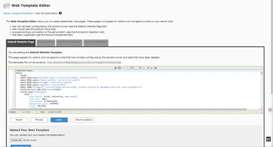Viewport: 273px width, 147px height.
Task: Click the 'Web Template Editor' page title
Action: click(31, 5)
